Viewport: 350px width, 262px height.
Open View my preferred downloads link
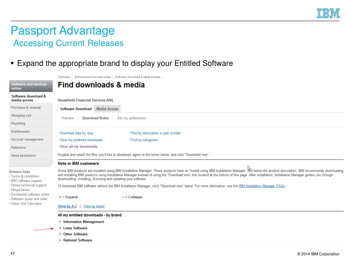click(x=81, y=140)
